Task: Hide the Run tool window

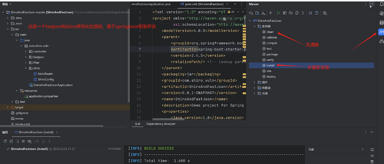Action: [x=372, y=132]
